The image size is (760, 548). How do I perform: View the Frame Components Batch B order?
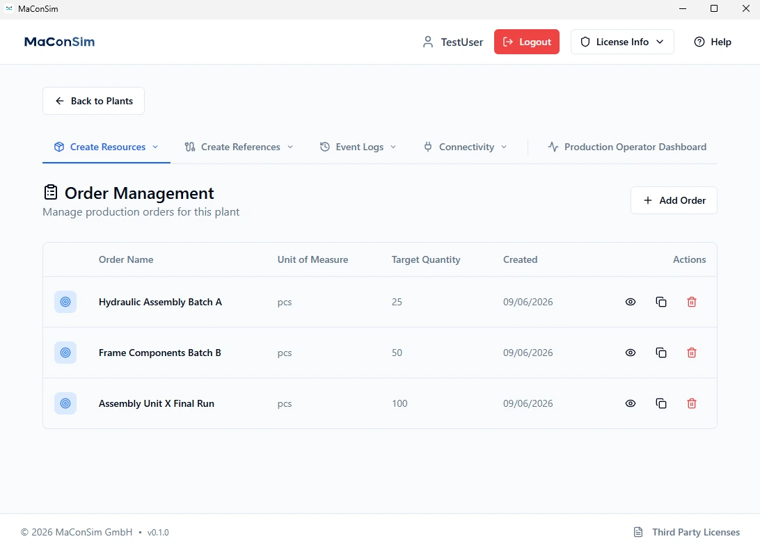(630, 353)
